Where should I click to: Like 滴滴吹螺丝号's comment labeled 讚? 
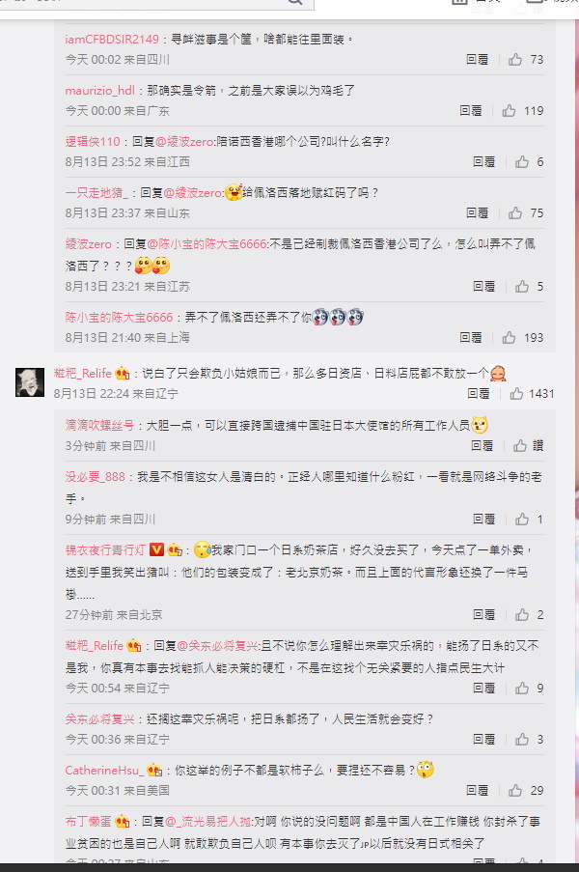[x=520, y=445]
